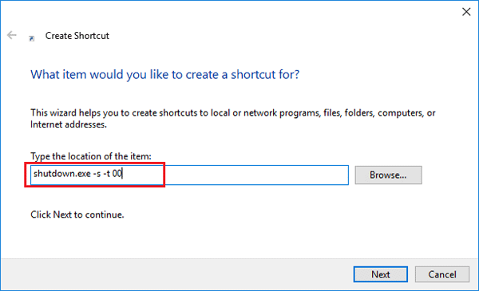Focus the item location text field
The width and height of the screenshot is (479, 291).
[x=189, y=175]
